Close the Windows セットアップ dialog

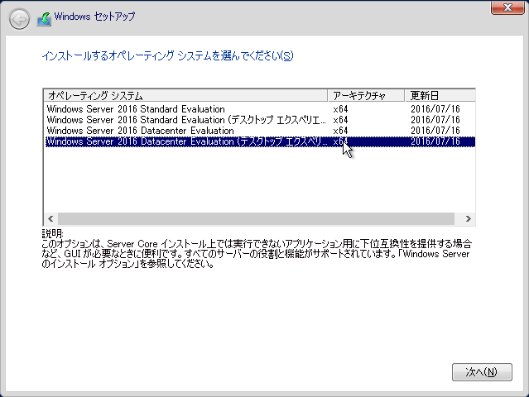coord(507,7)
